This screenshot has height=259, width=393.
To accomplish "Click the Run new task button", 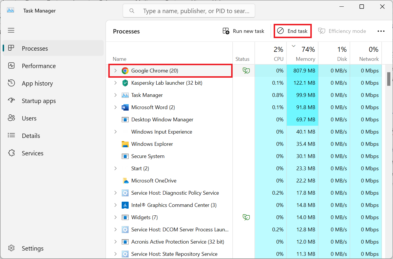I will tap(243, 31).
